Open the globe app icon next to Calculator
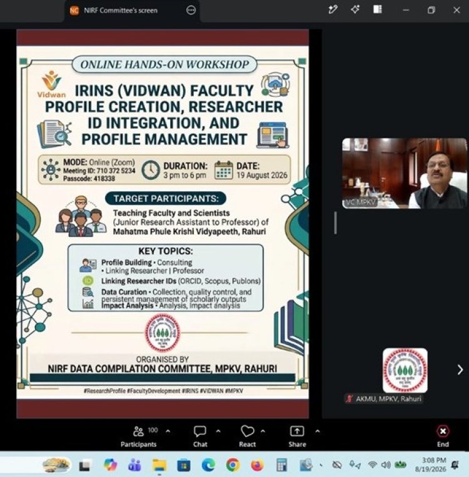This screenshot has width=469, height=477. pyautogui.click(x=306, y=465)
